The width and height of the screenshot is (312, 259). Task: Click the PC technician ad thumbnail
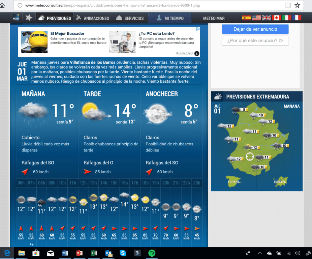point(122,42)
